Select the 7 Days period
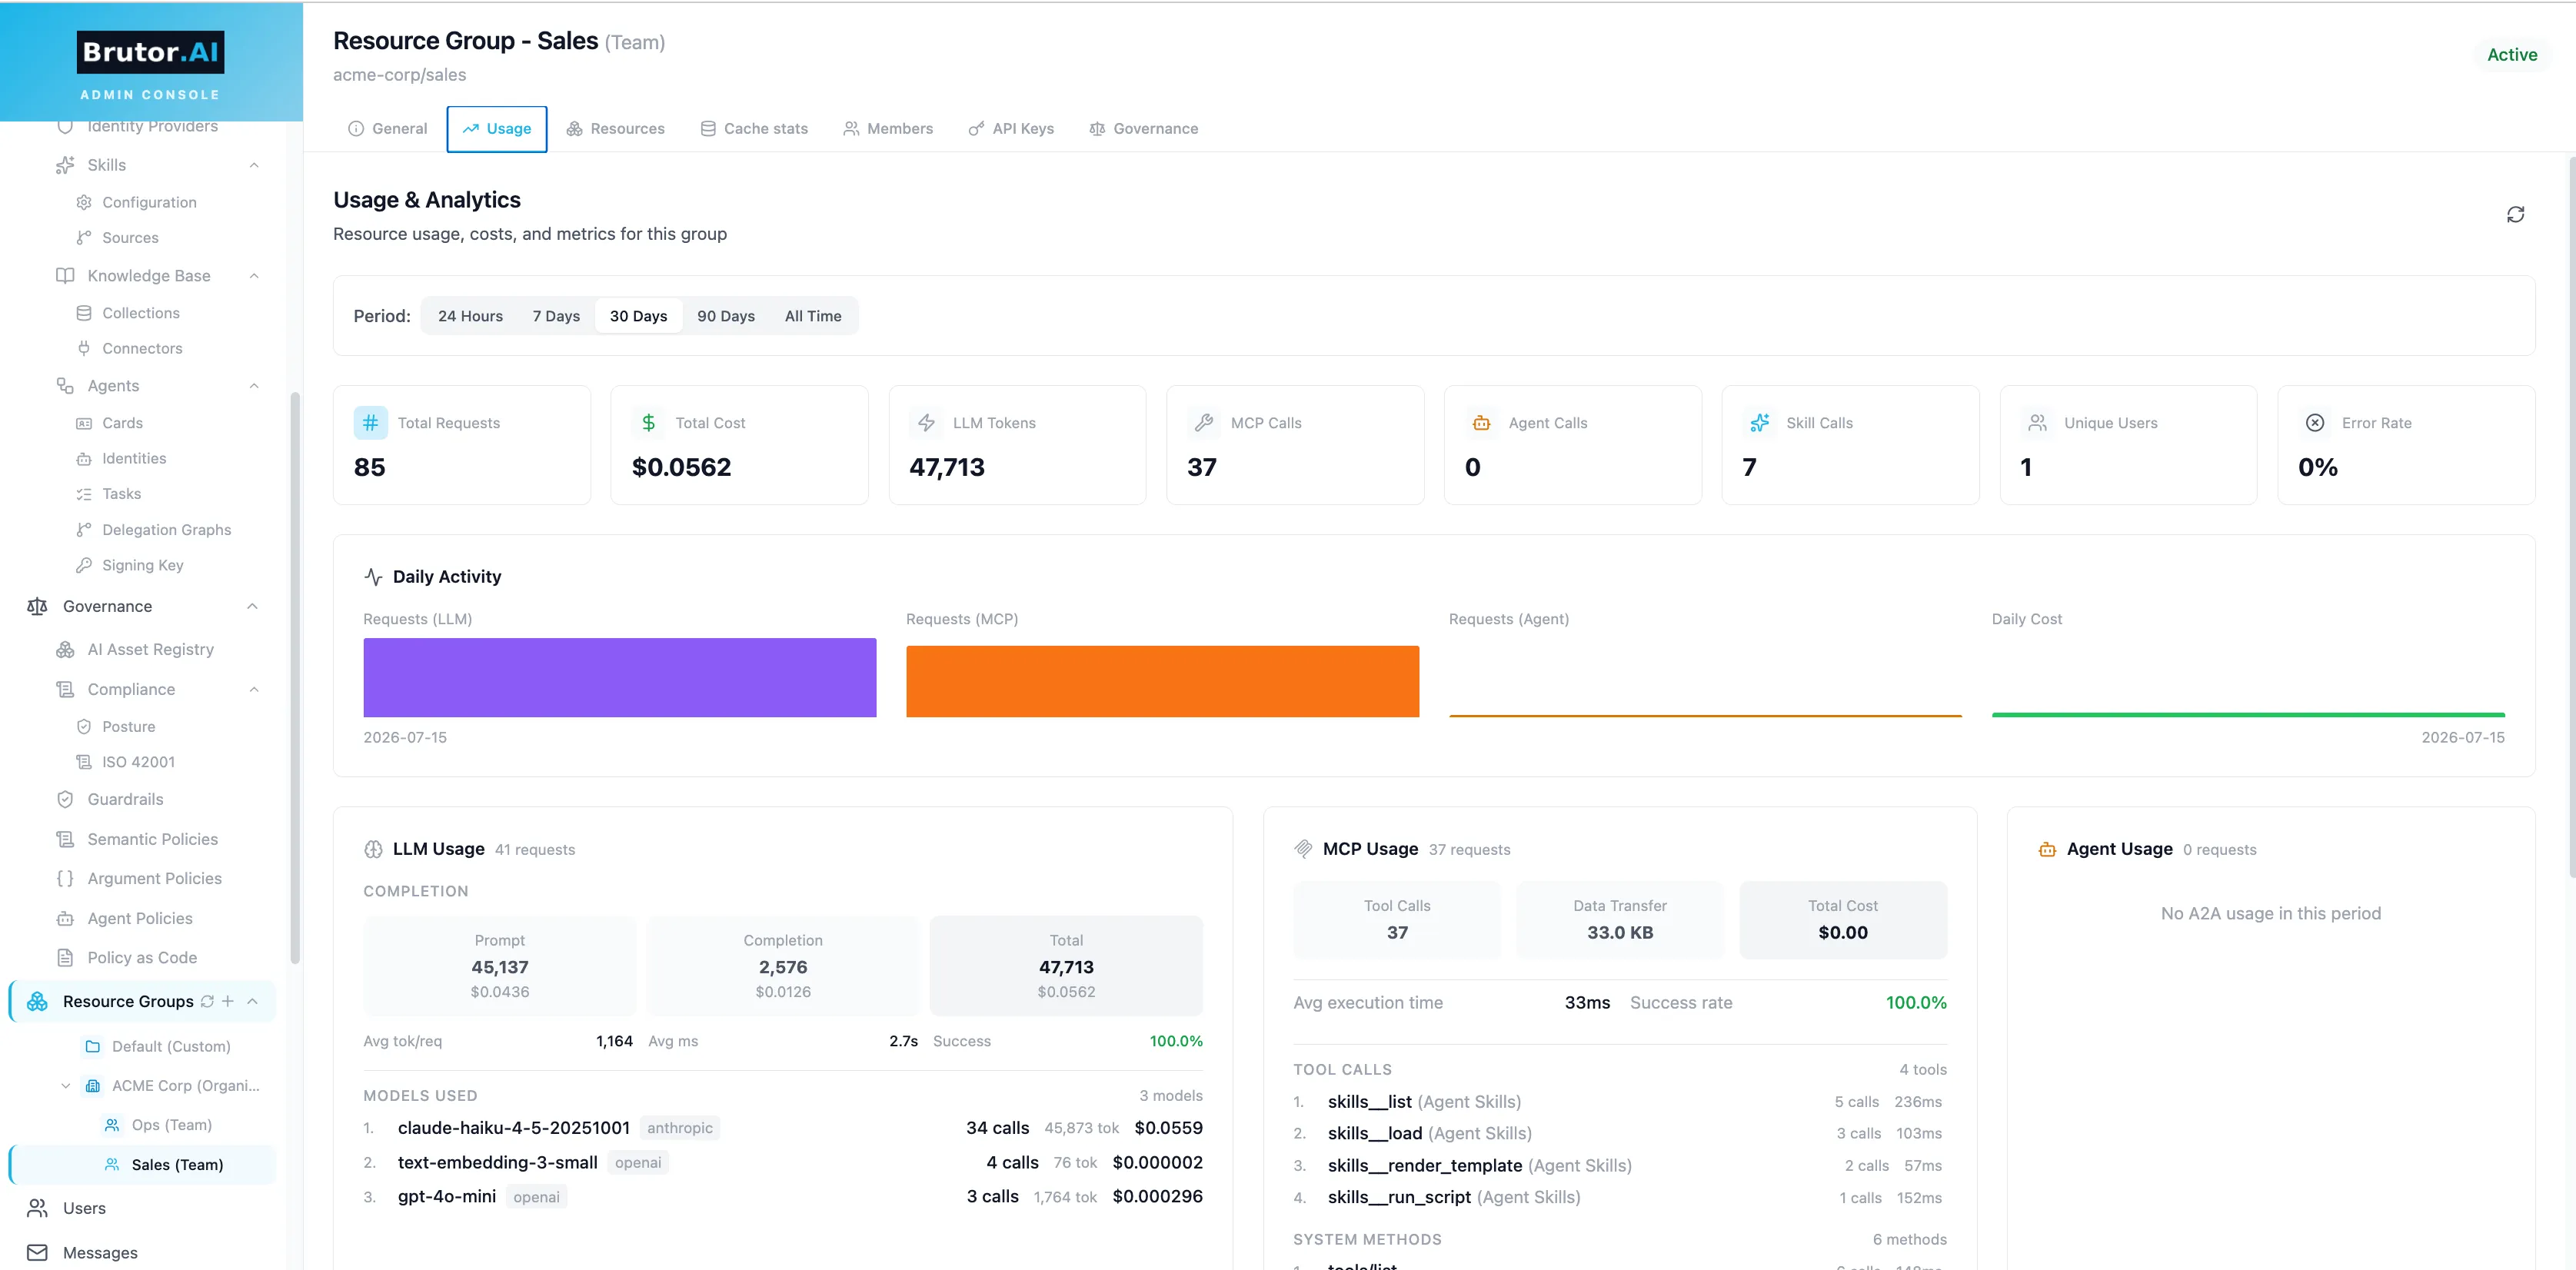2576x1270 pixels. 556,316
